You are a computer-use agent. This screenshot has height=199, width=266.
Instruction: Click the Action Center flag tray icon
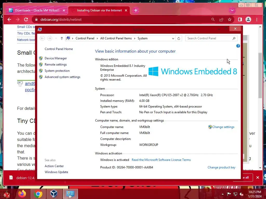[x=229, y=194]
